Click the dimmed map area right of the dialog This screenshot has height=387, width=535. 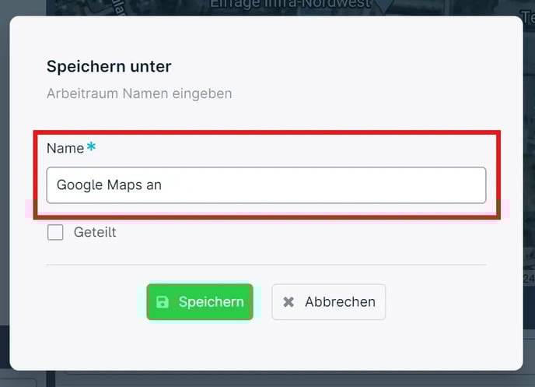click(530, 171)
